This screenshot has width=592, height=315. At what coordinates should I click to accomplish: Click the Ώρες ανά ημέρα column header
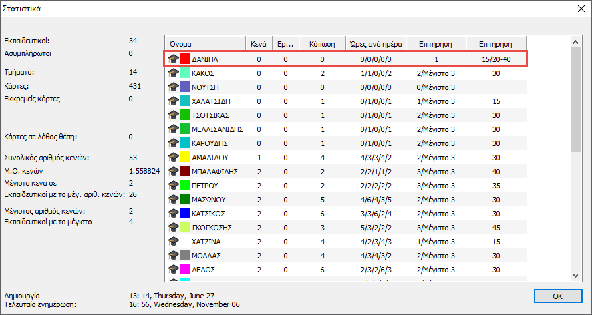376,44
